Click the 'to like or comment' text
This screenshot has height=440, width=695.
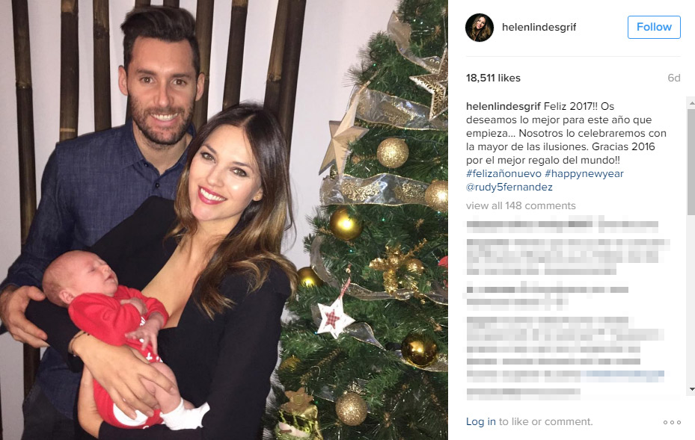click(x=545, y=422)
